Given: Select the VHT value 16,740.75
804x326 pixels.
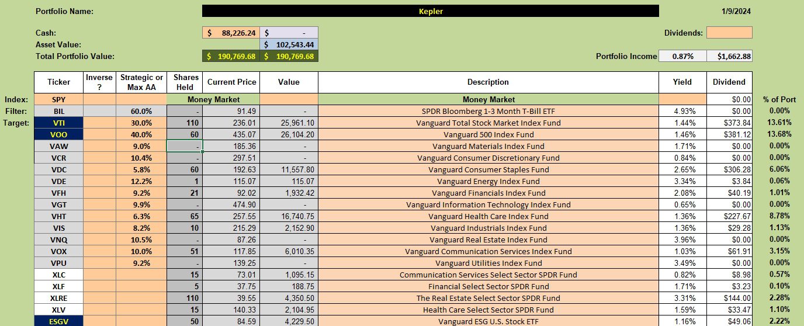Looking at the screenshot, I should pyautogui.click(x=289, y=216).
